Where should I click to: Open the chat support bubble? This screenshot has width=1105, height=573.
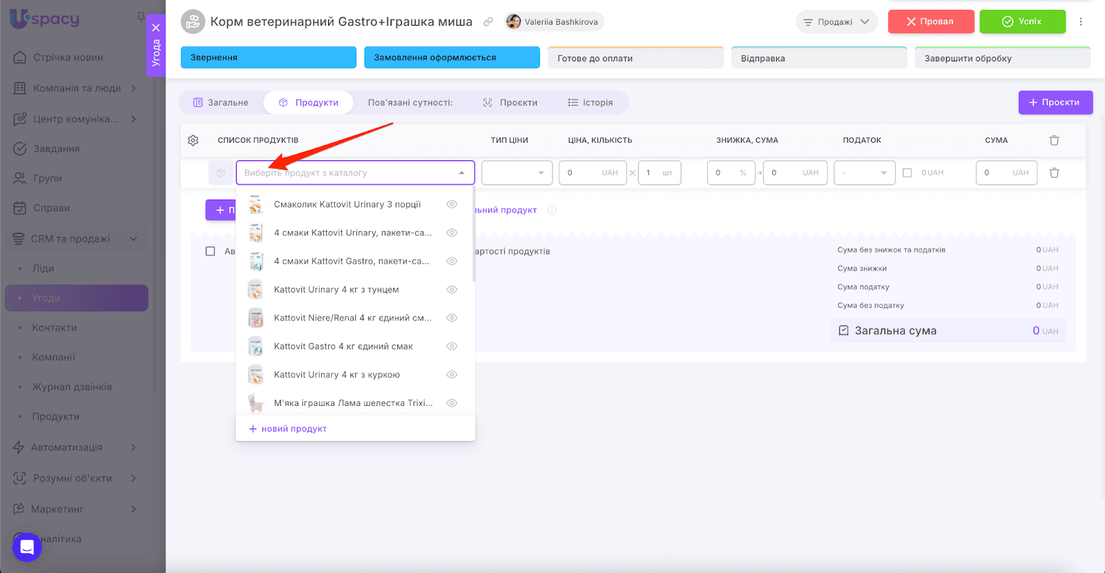pyautogui.click(x=27, y=547)
